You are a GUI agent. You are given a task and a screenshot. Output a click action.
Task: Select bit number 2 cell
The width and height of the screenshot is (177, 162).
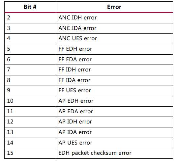coord(30,18)
